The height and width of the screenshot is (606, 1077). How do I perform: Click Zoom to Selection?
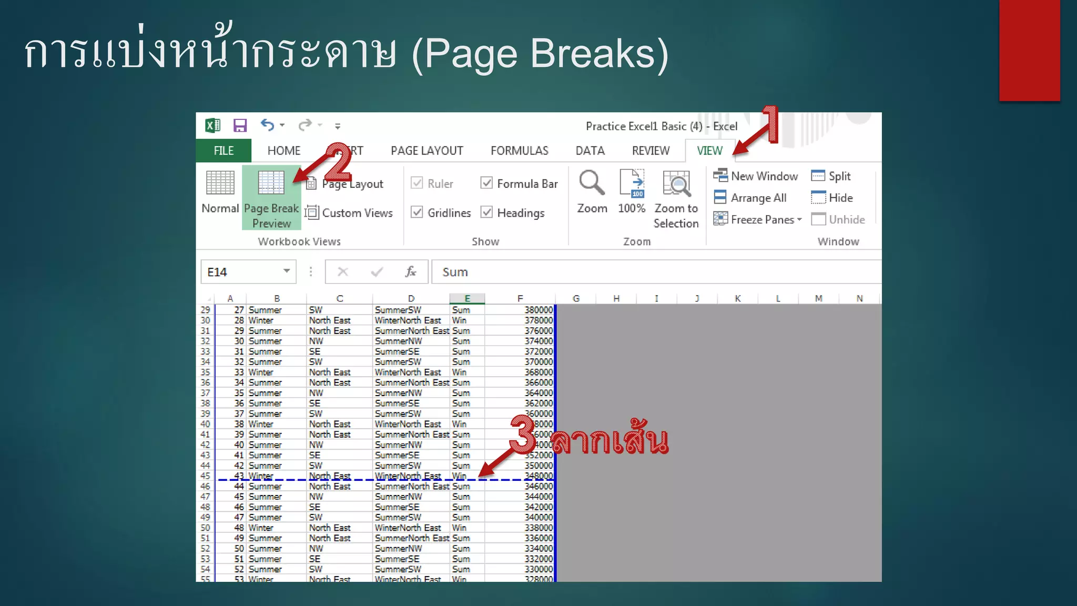(x=676, y=199)
